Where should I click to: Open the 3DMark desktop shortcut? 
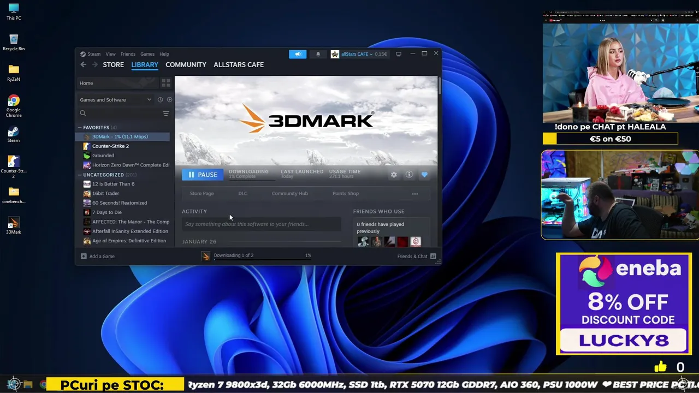click(14, 226)
